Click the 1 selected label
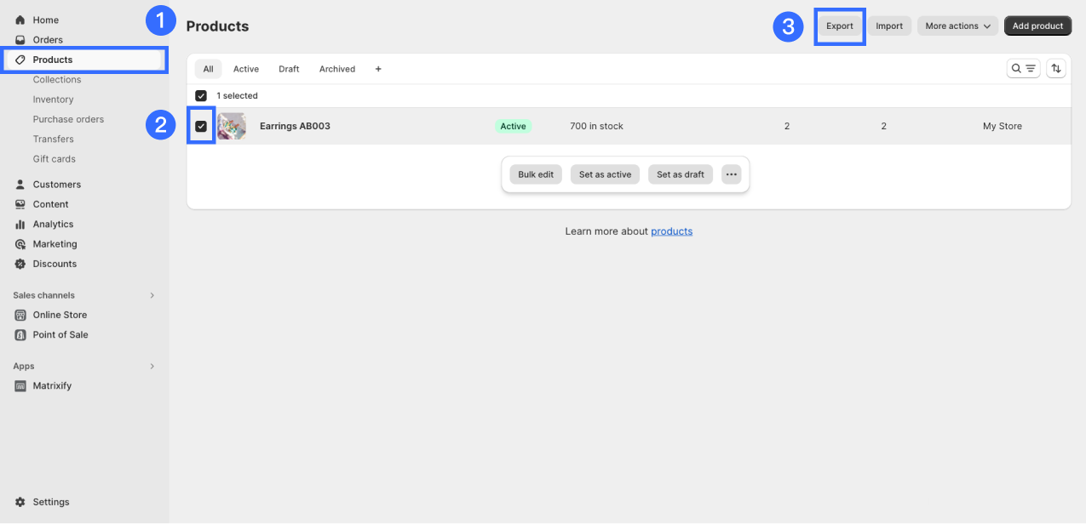 tap(237, 96)
